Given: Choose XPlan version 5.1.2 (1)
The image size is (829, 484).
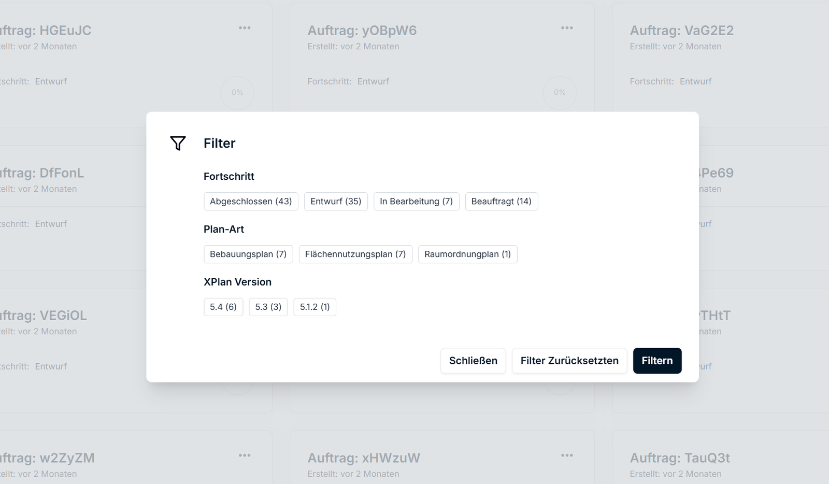Looking at the screenshot, I should pyautogui.click(x=315, y=307).
